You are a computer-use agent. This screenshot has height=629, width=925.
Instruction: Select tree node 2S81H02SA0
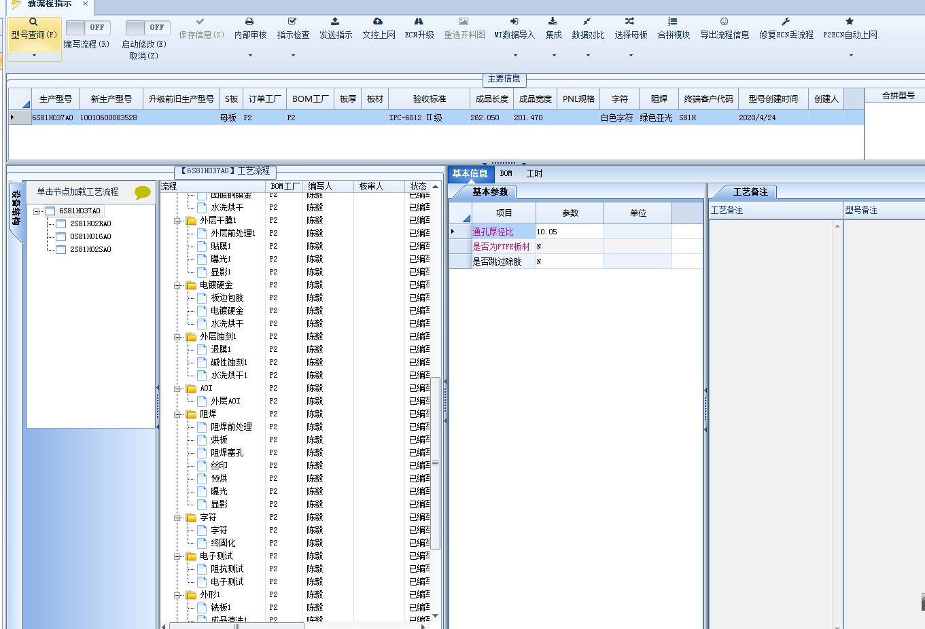point(90,249)
